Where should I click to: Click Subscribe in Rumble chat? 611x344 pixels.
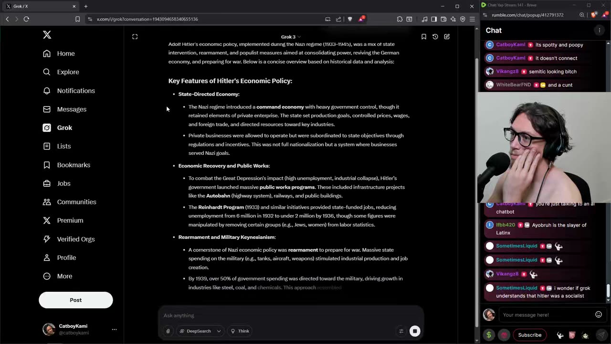tap(530, 335)
